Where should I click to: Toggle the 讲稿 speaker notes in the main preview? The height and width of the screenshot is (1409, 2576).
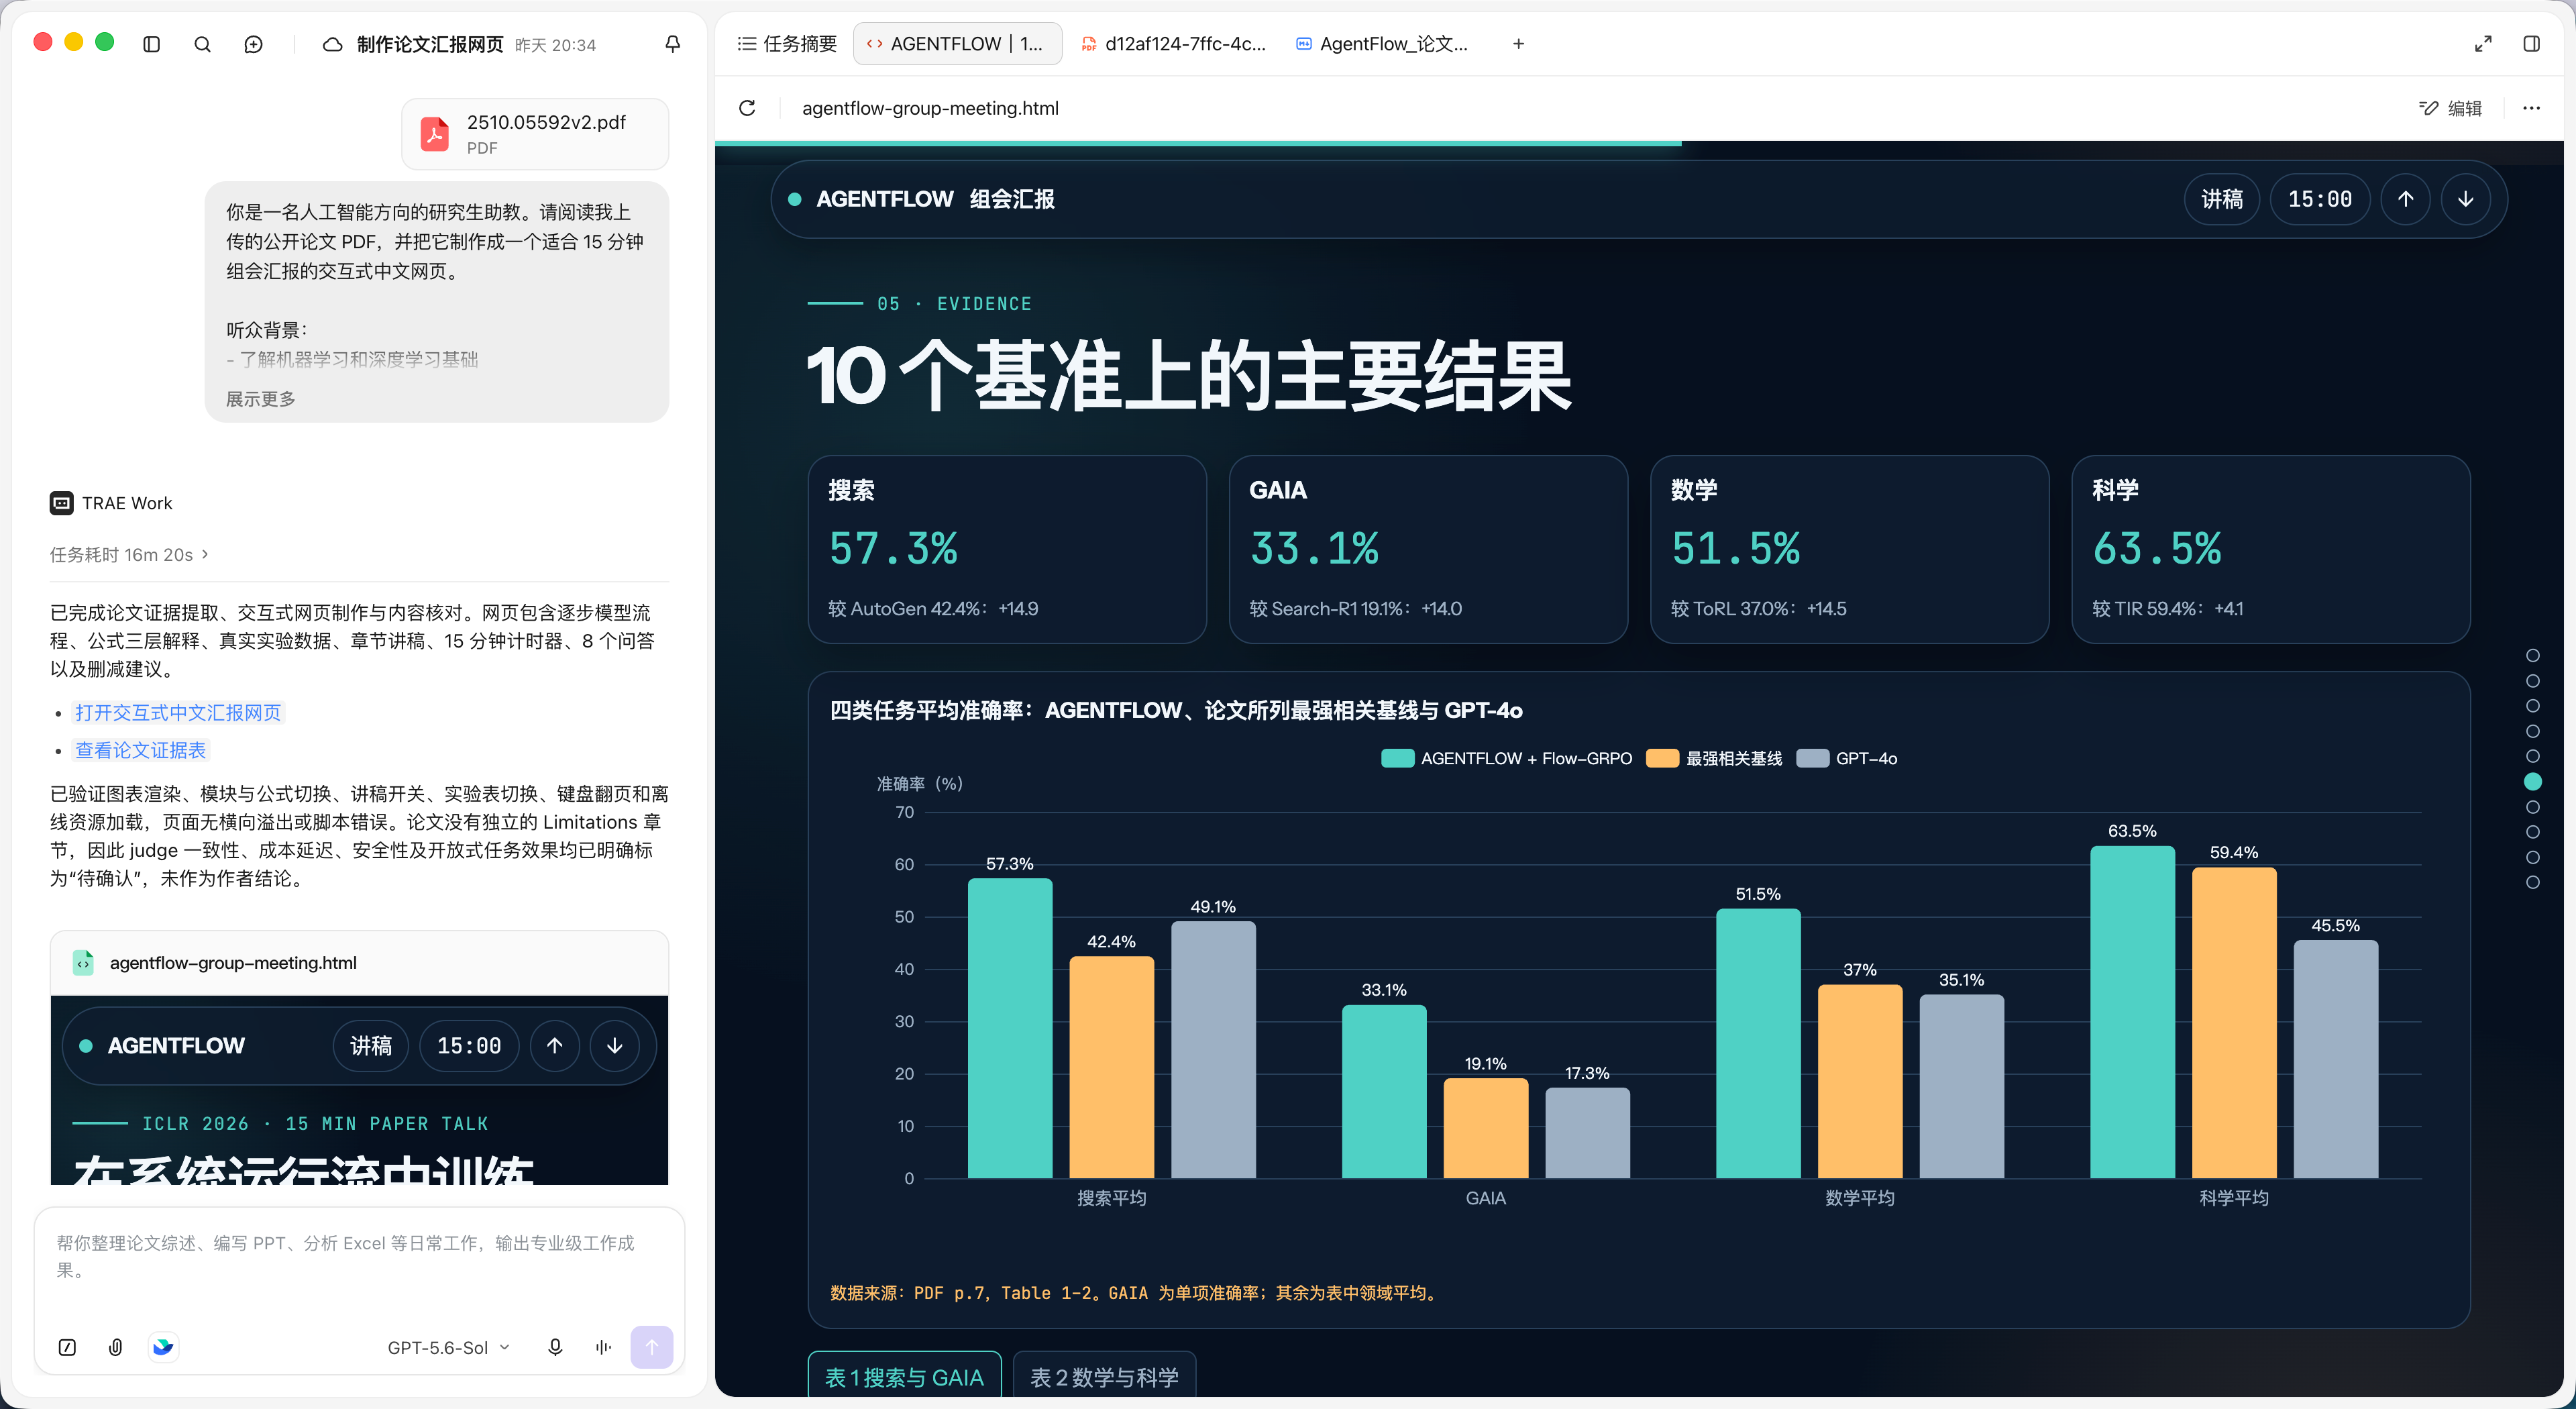click(x=2221, y=199)
